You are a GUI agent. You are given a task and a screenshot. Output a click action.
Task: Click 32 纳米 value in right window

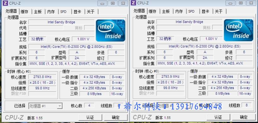click(165, 39)
